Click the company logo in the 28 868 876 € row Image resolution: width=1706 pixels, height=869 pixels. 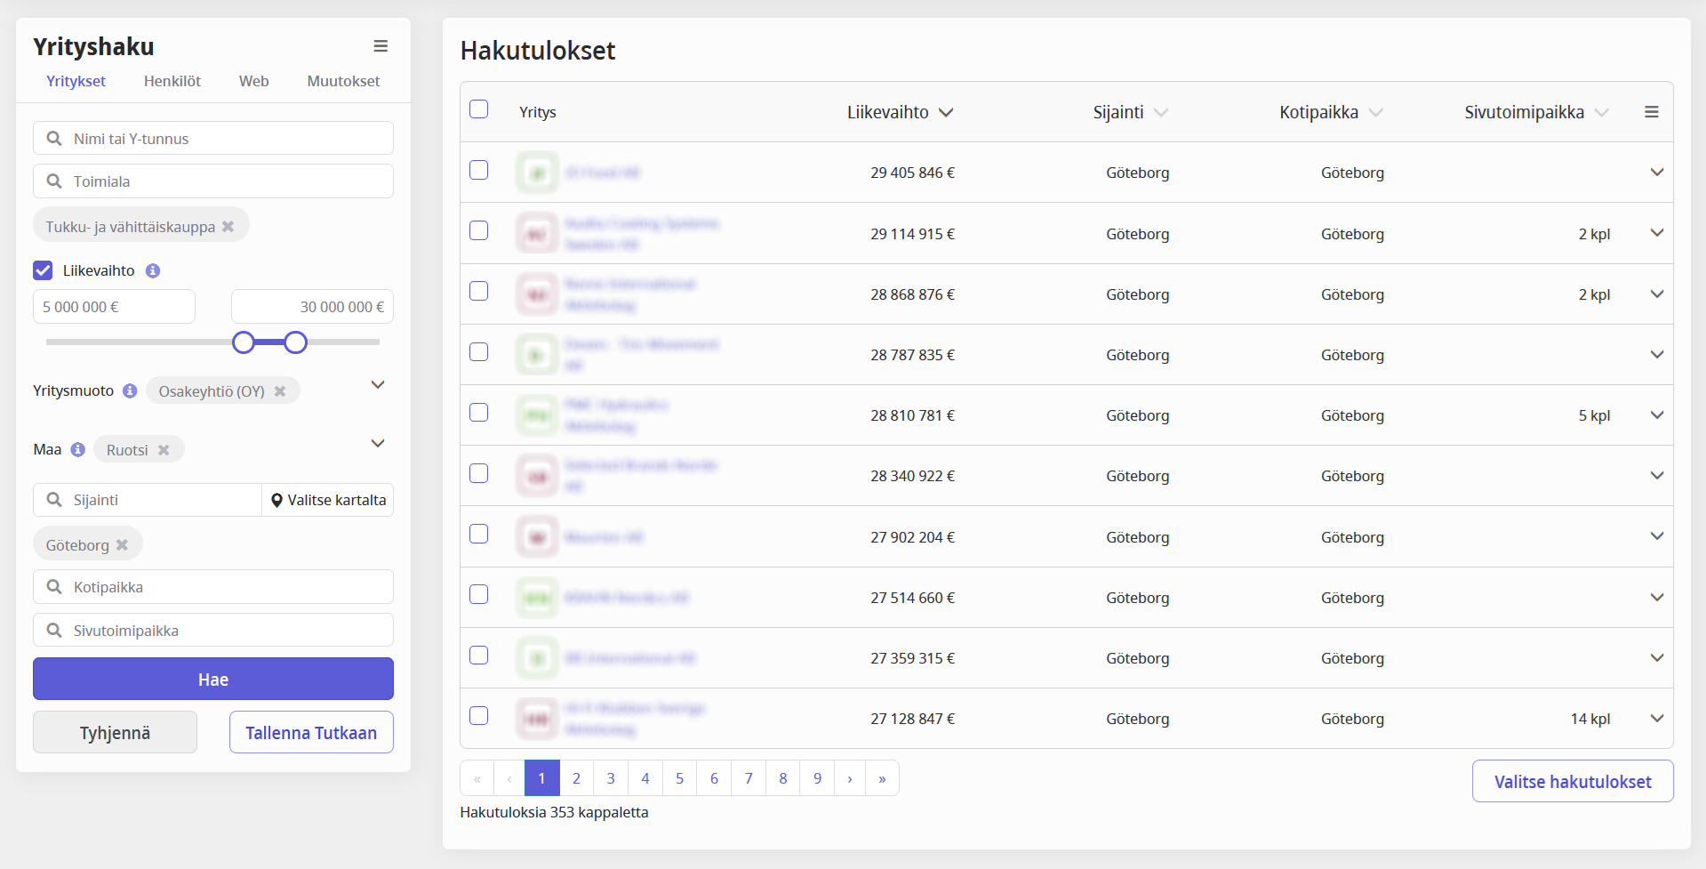tap(537, 294)
